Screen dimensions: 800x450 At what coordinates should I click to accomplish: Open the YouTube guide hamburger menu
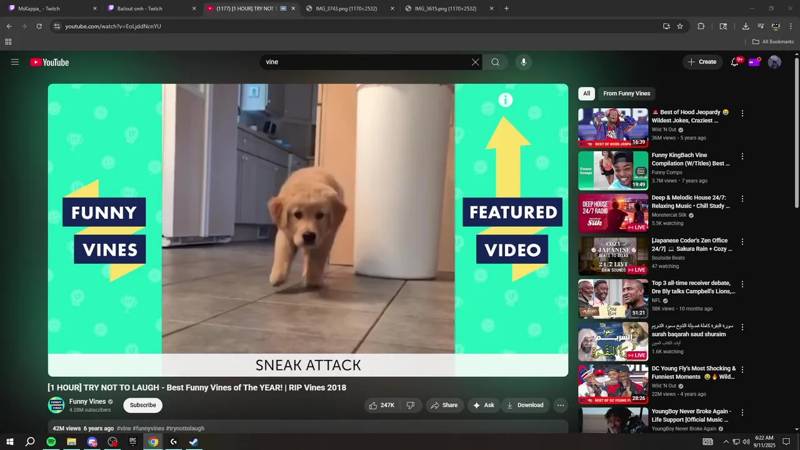coord(15,62)
